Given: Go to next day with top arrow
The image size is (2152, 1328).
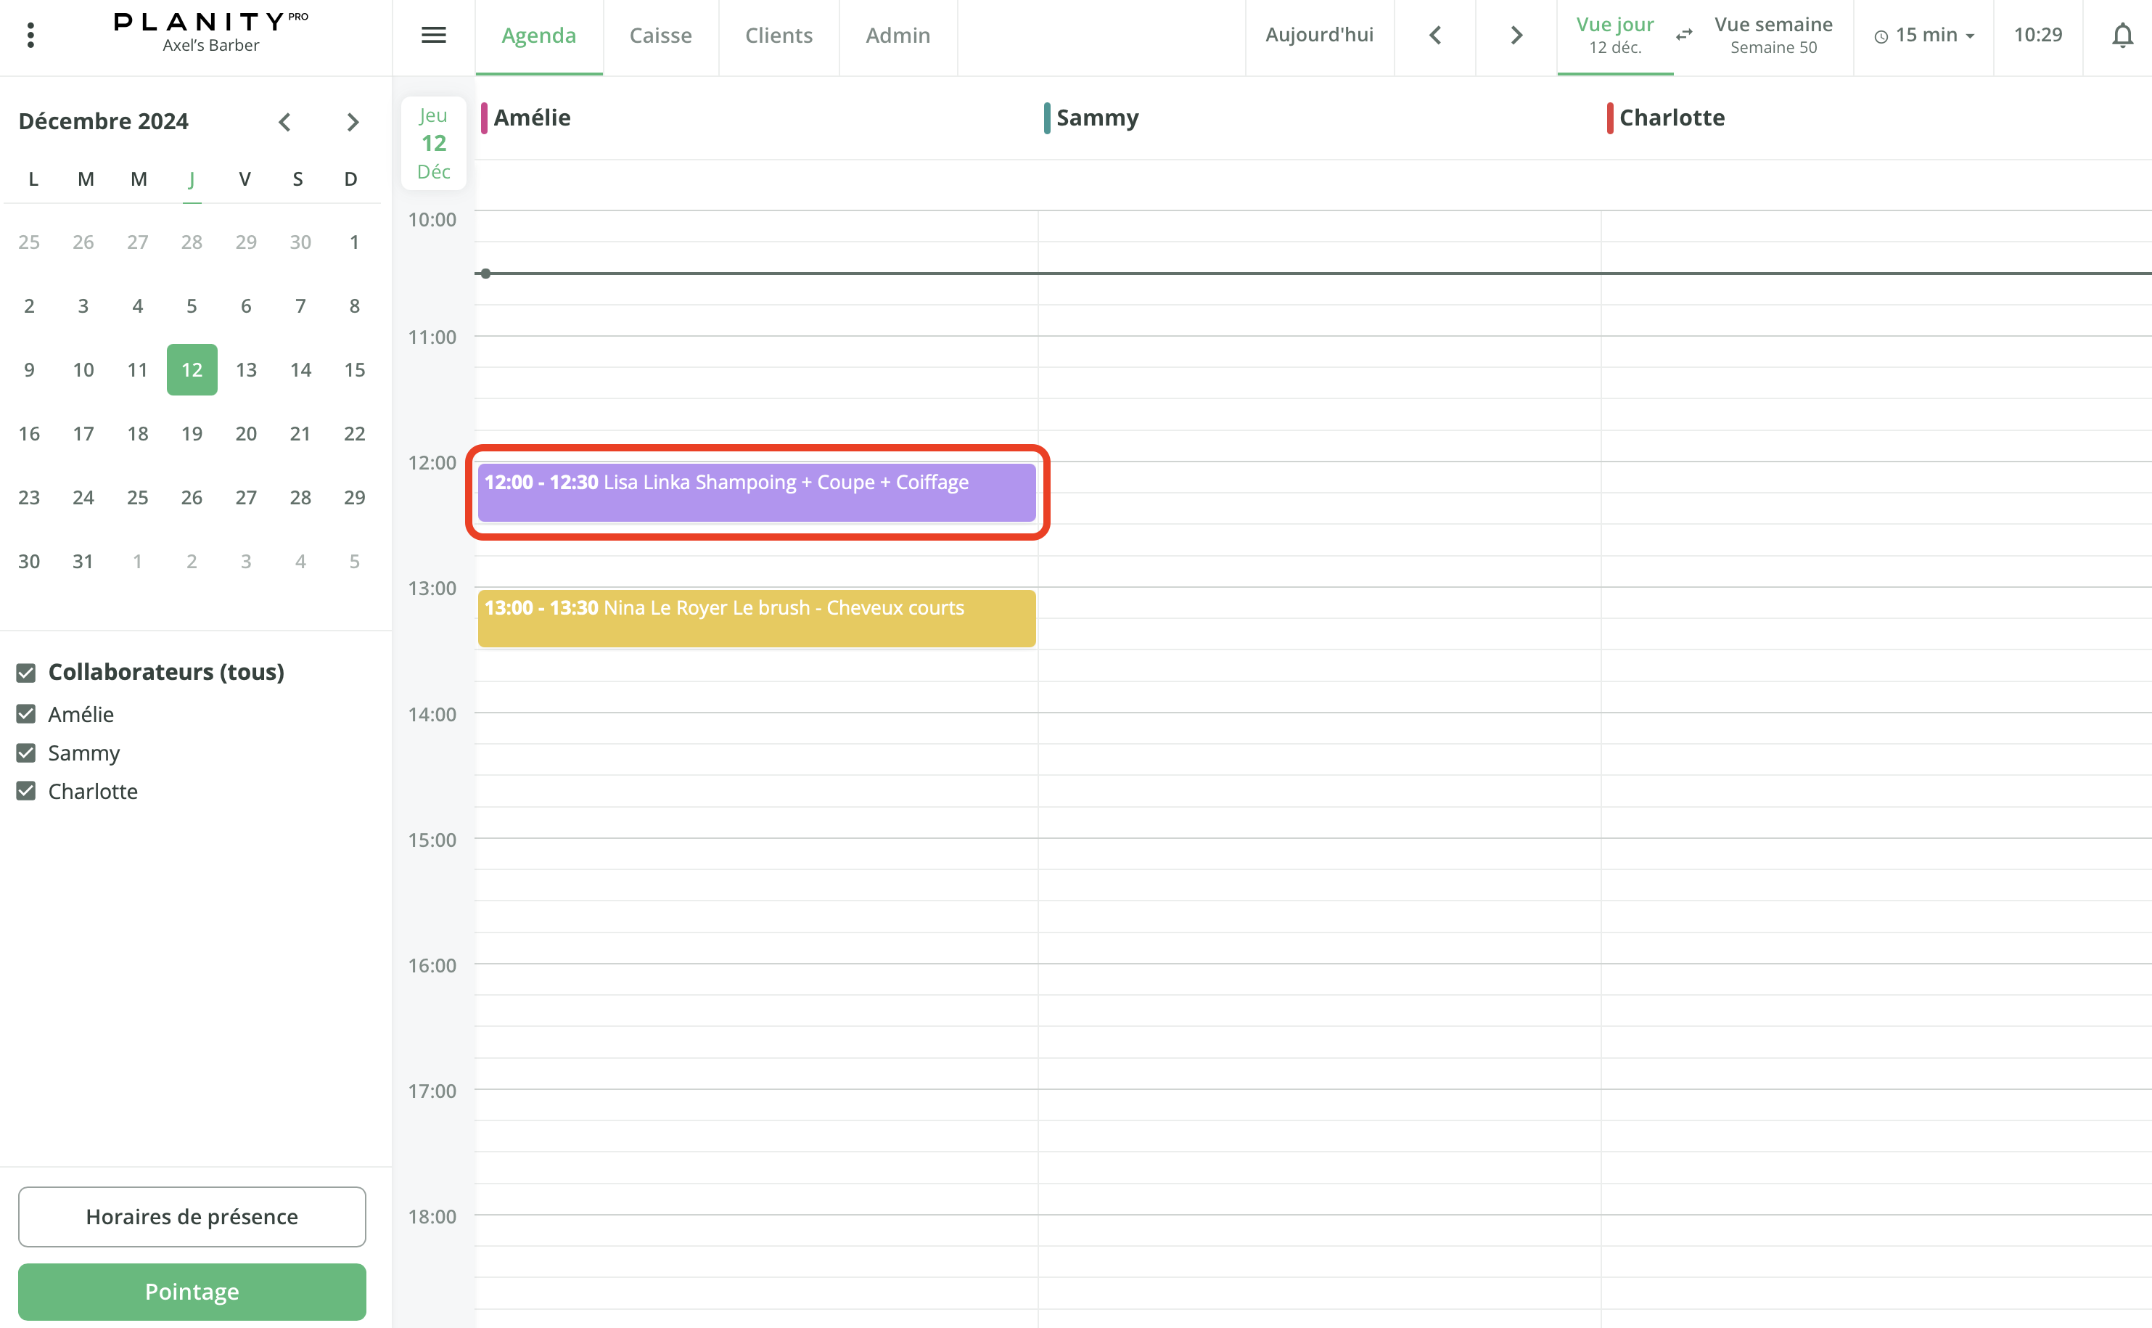Looking at the screenshot, I should click(x=1516, y=35).
